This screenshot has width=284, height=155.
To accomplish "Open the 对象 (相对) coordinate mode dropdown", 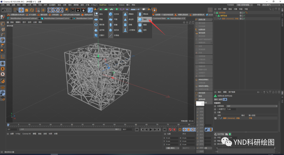I will click(172, 148).
